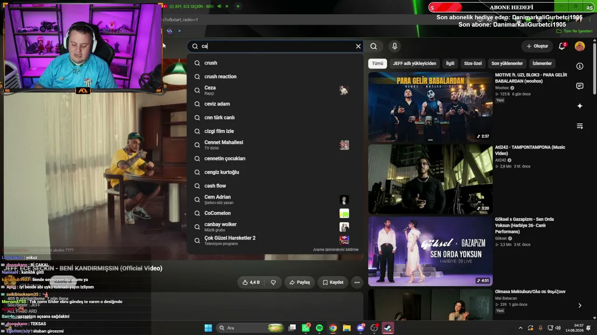The width and height of the screenshot is (597, 335).
Task: Expand the side panel with right chevron
Action: click(x=580, y=306)
